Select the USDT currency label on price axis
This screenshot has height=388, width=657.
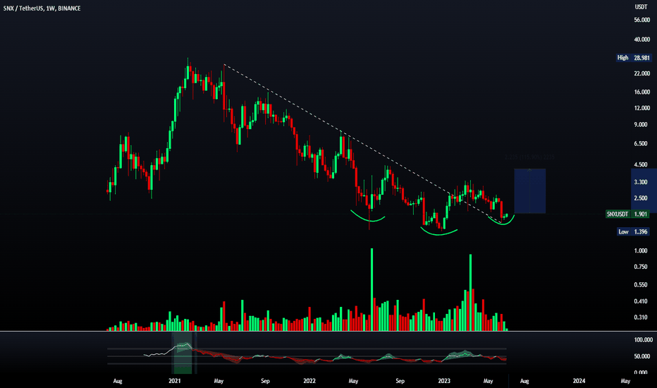click(x=641, y=7)
